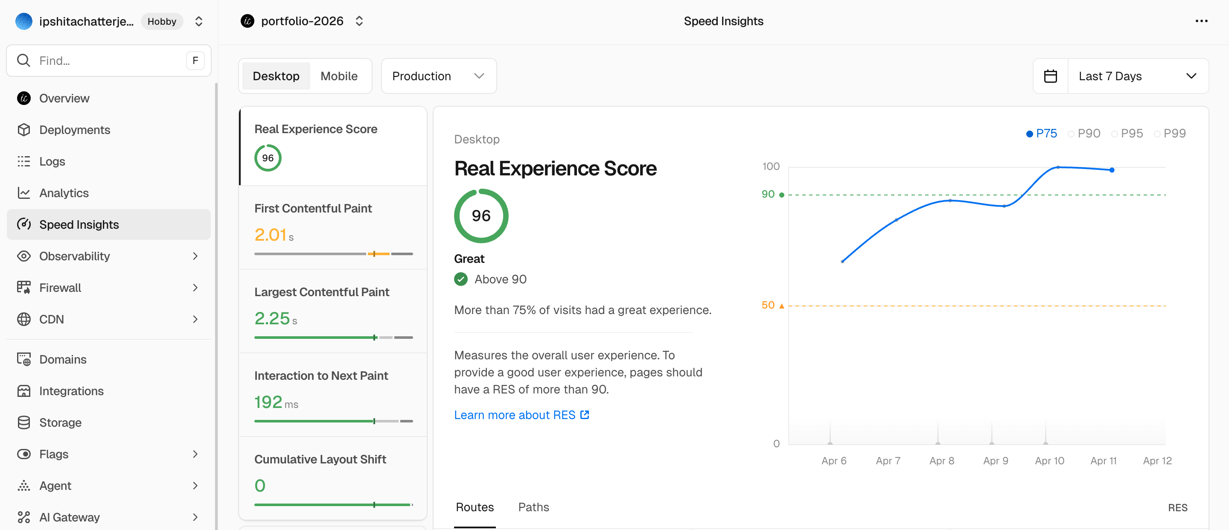Click the Observability eye icon
Screen dimensions: 1229x530
(23, 256)
